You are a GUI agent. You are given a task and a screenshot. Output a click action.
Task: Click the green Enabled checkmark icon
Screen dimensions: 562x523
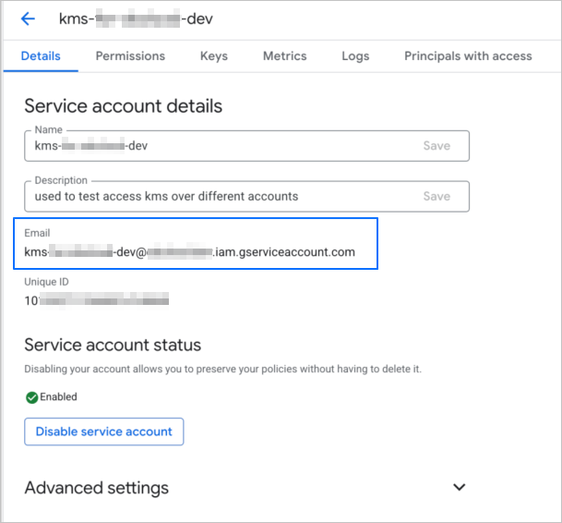pos(31,397)
